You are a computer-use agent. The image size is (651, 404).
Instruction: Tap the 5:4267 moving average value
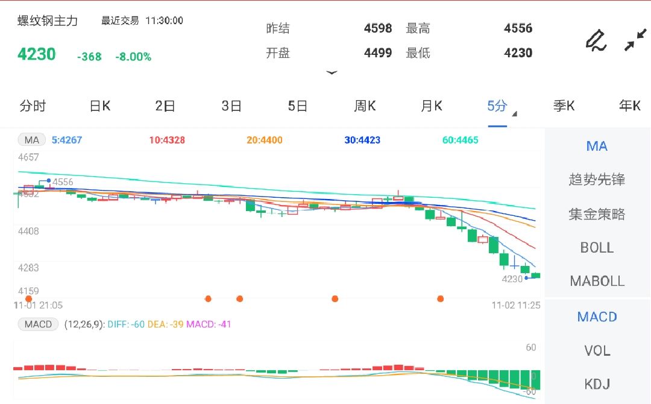[x=67, y=140]
